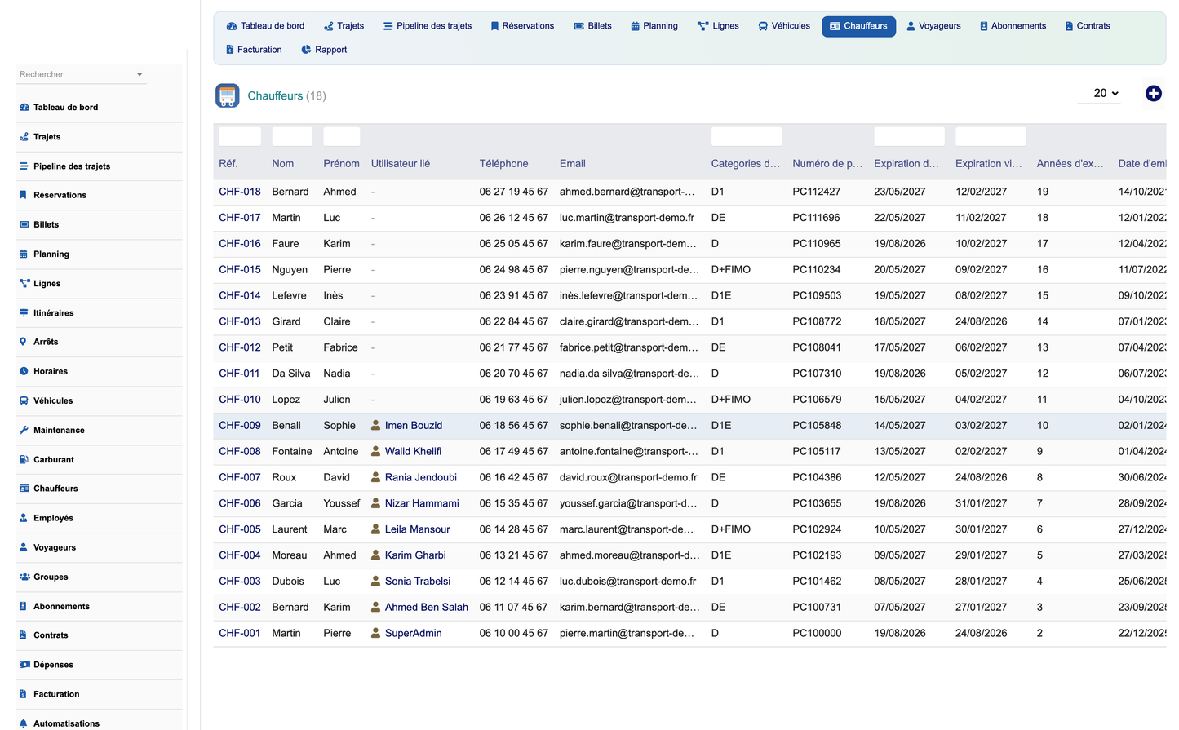This screenshot has width=1179, height=730.
Task: Open linked user Ahmed Ben Salah
Action: point(426,607)
